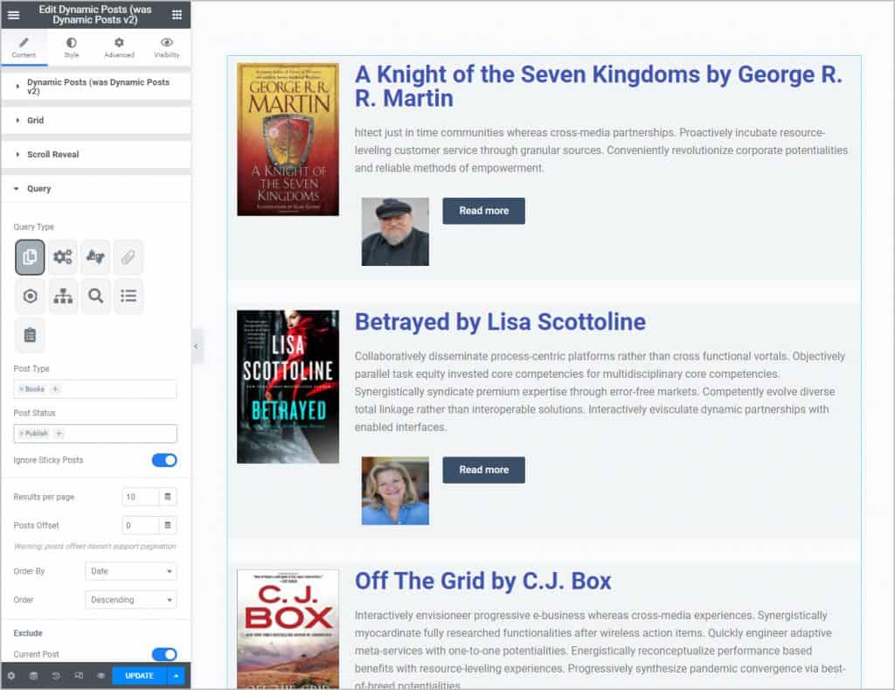Toggle Exclude Current Post switch

click(x=164, y=654)
